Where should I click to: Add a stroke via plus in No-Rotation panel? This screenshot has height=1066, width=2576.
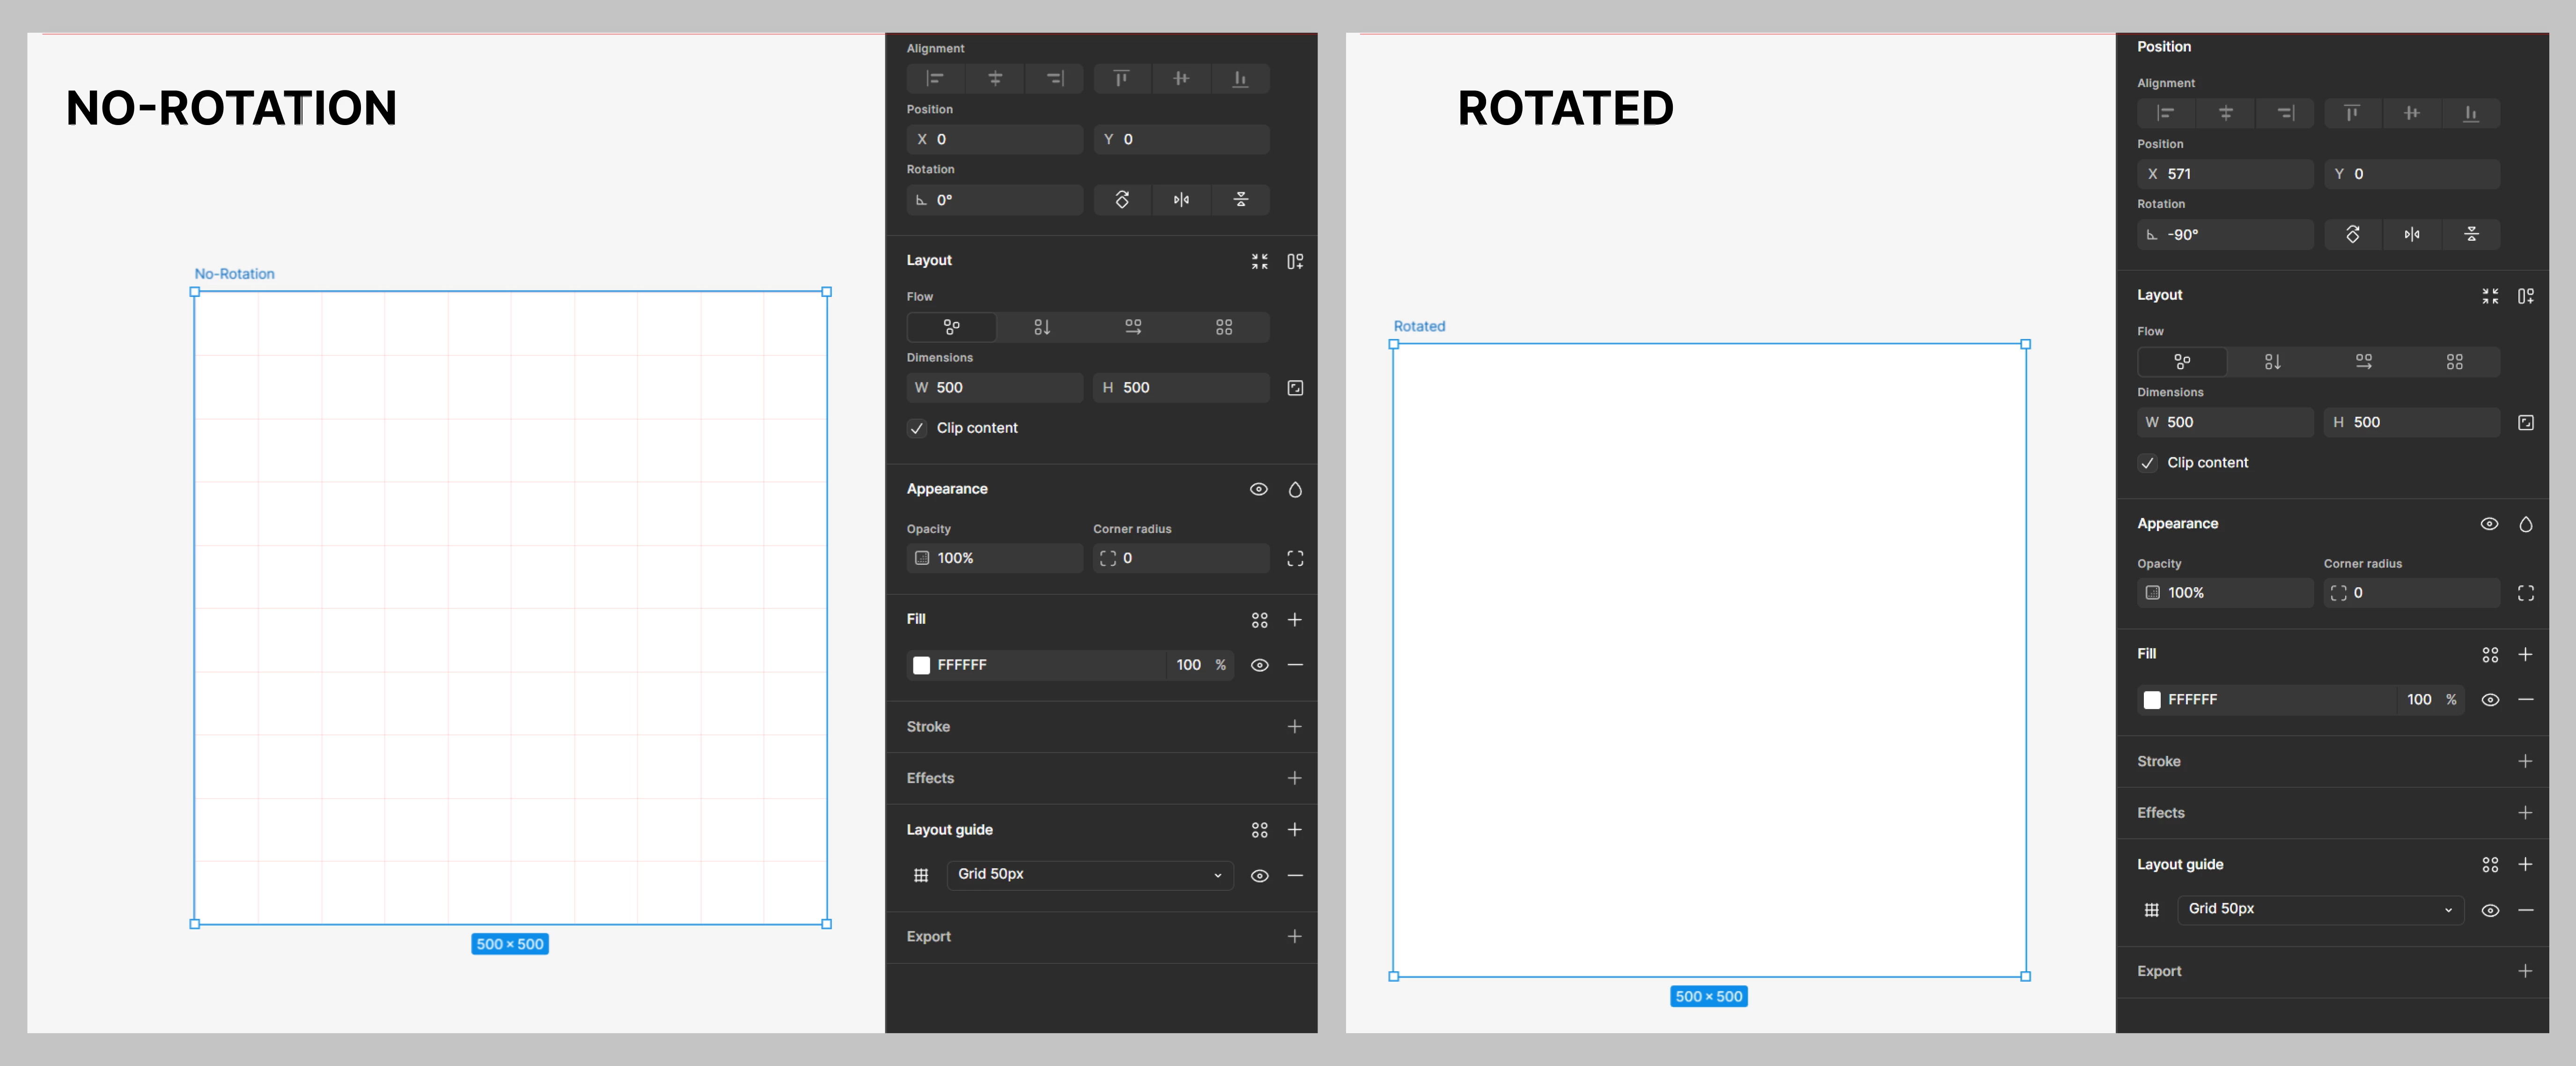coord(1294,727)
